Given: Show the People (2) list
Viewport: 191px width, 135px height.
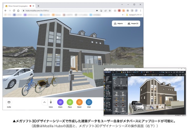Looking at the screenshot, I should [x=133, y=24].
